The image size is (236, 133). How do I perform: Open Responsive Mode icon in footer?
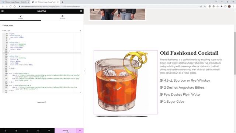(x=38, y=130)
